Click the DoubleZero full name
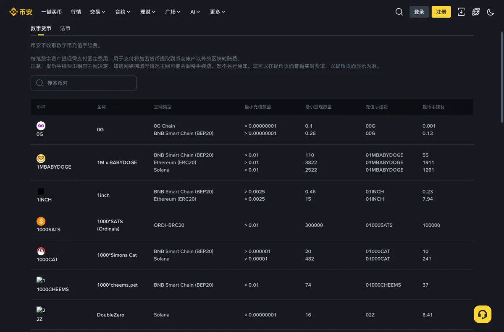 (x=110, y=315)
